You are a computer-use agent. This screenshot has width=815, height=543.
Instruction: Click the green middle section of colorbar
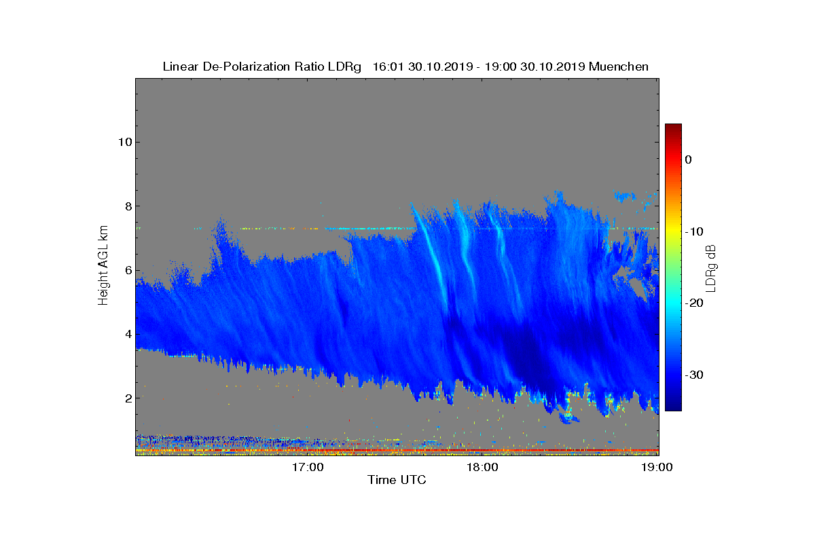pos(673,267)
